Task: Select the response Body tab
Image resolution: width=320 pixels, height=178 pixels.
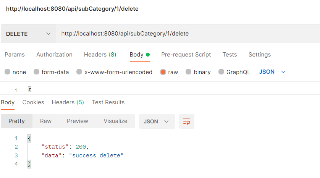Action: [8, 102]
